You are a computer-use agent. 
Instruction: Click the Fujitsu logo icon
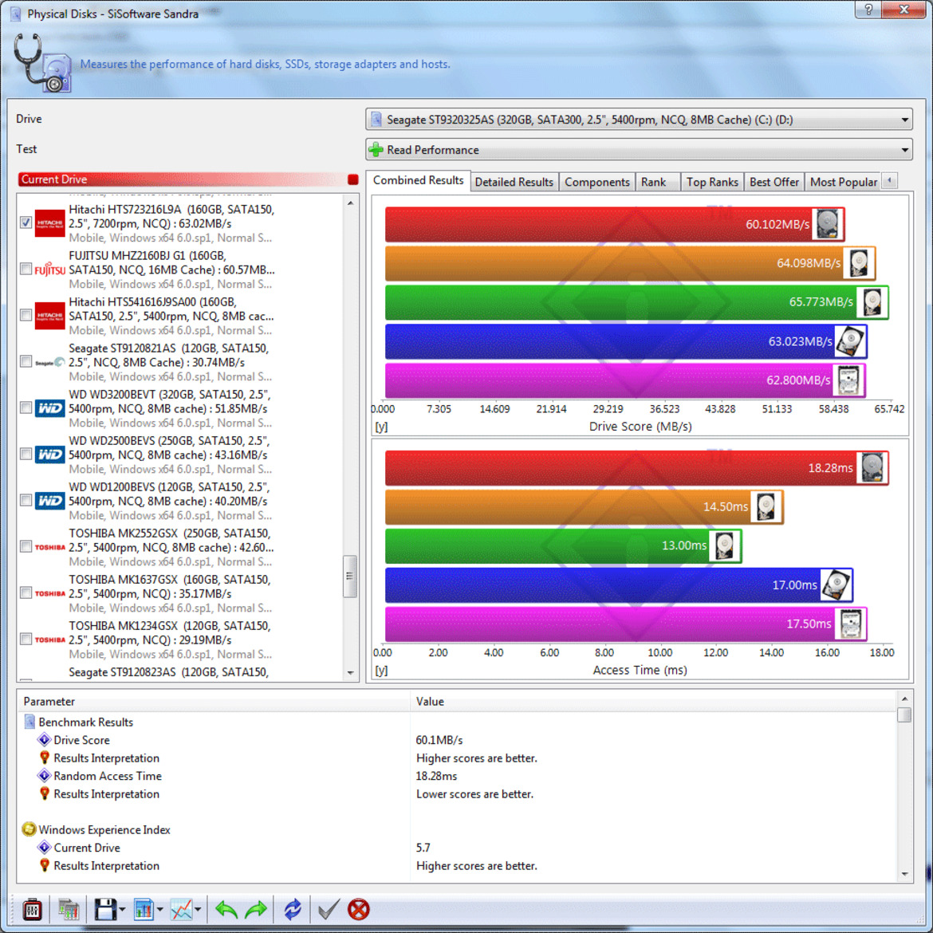[x=49, y=270]
